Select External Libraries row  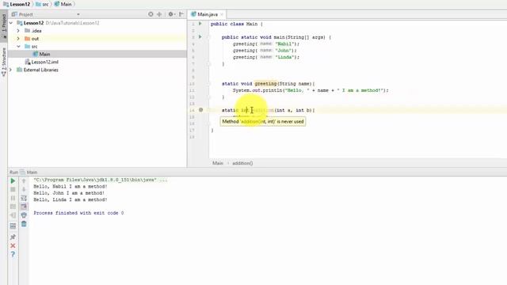(x=97, y=70)
